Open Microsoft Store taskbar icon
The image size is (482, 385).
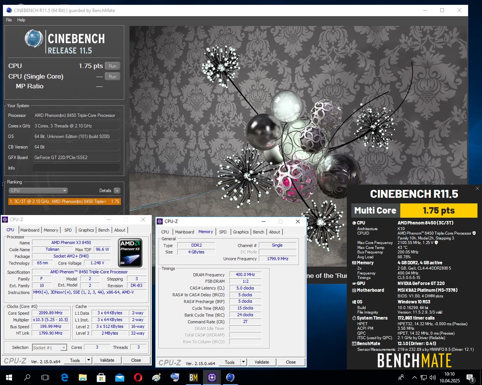pos(101,377)
